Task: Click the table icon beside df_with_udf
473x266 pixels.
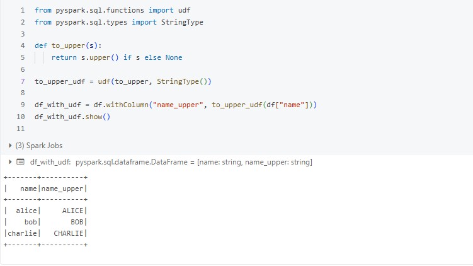Action: click(20, 162)
